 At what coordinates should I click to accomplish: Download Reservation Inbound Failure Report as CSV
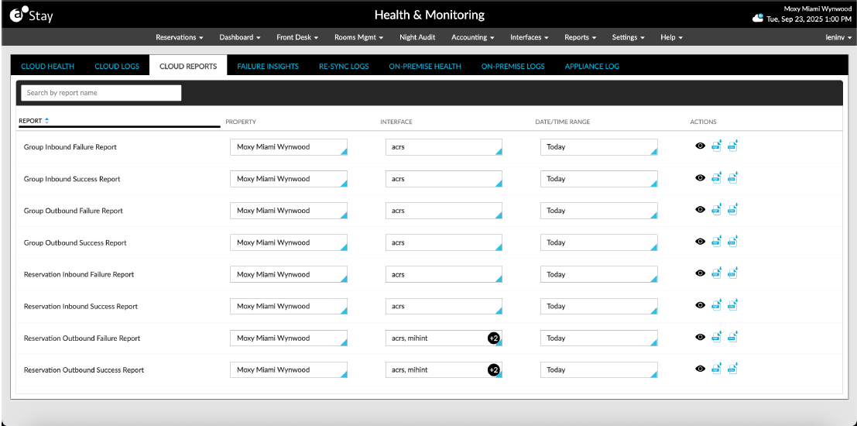click(733, 273)
